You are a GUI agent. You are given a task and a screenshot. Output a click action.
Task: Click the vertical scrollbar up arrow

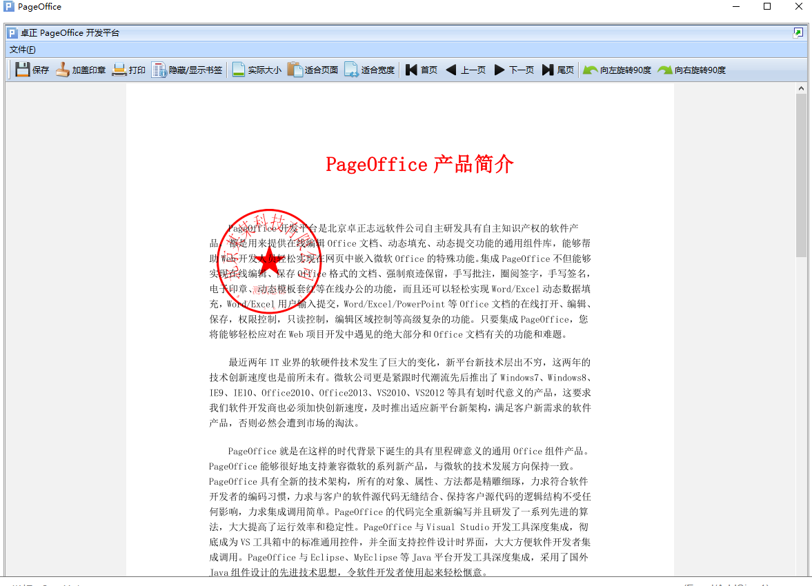coord(801,88)
